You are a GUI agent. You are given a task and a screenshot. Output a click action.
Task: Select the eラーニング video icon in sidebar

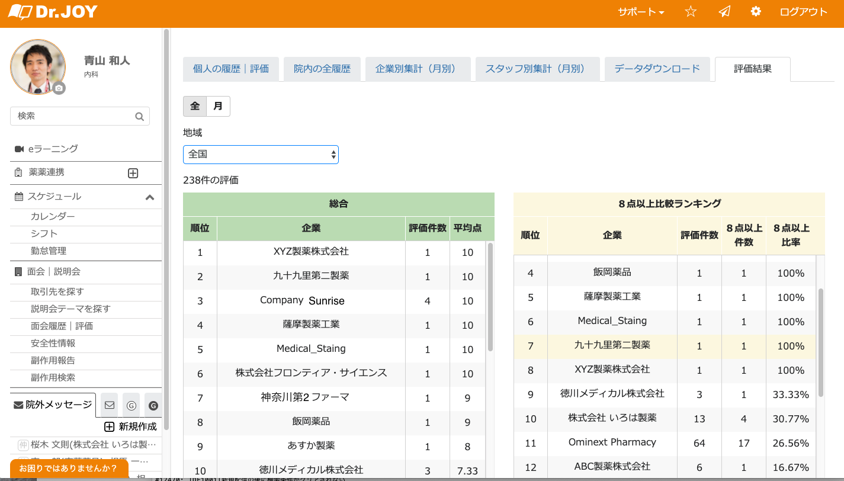tap(20, 148)
